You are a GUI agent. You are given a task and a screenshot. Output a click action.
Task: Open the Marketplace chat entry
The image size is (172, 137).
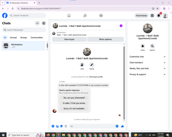tap(23, 46)
